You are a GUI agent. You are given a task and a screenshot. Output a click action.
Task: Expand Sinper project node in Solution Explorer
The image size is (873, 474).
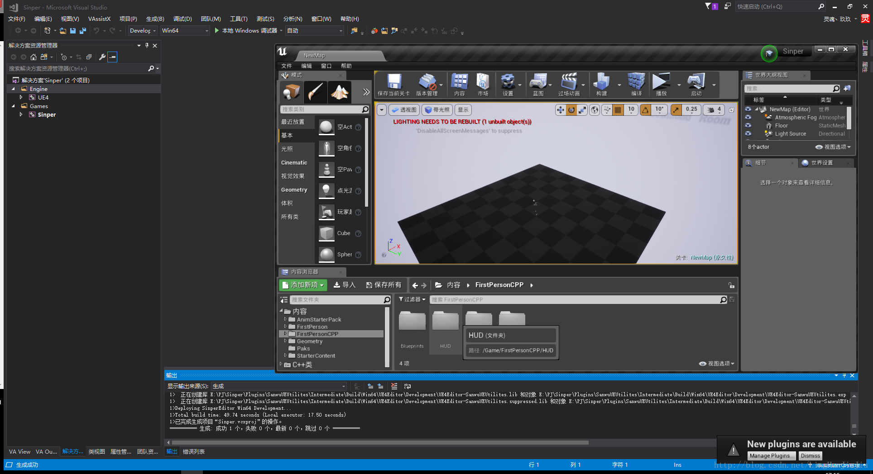(x=21, y=114)
